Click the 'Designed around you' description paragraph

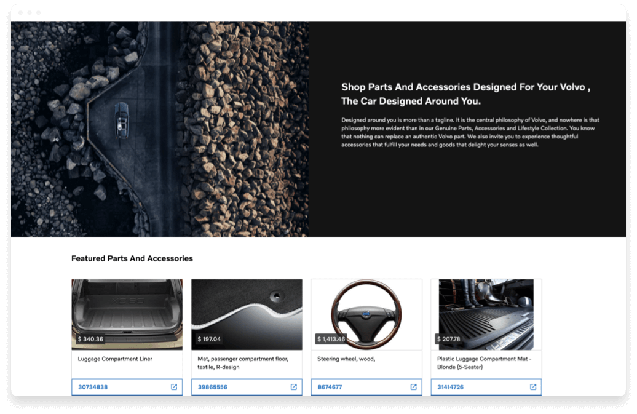(x=470, y=132)
